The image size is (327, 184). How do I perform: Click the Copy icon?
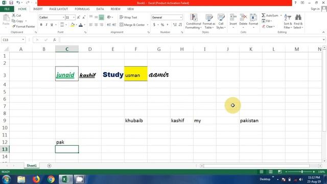tap(14, 21)
